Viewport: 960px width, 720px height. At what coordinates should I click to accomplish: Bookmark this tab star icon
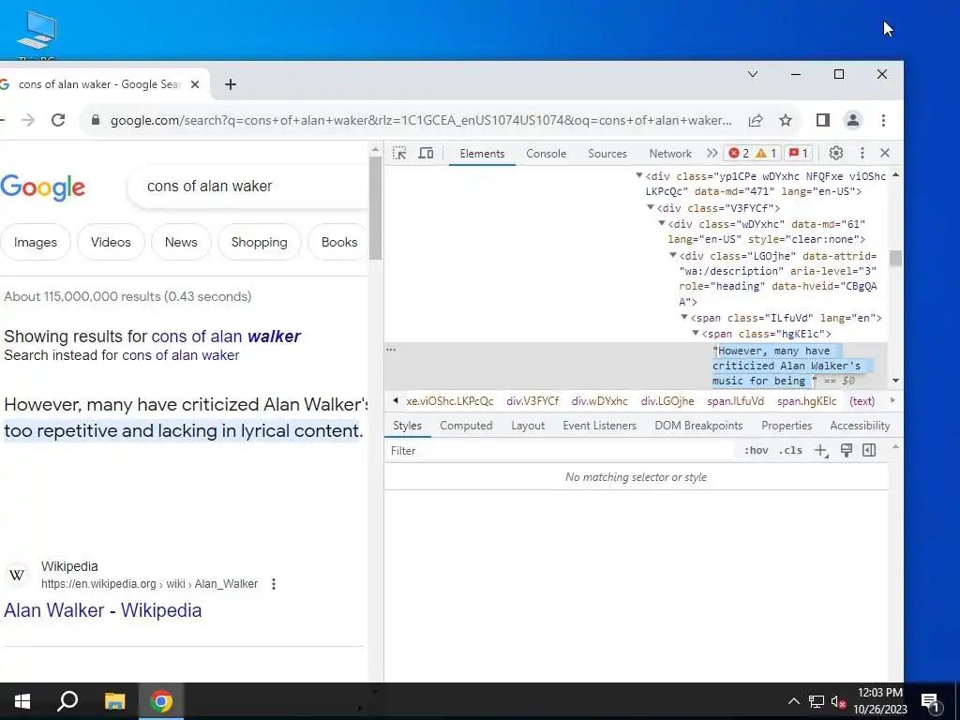(786, 121)
